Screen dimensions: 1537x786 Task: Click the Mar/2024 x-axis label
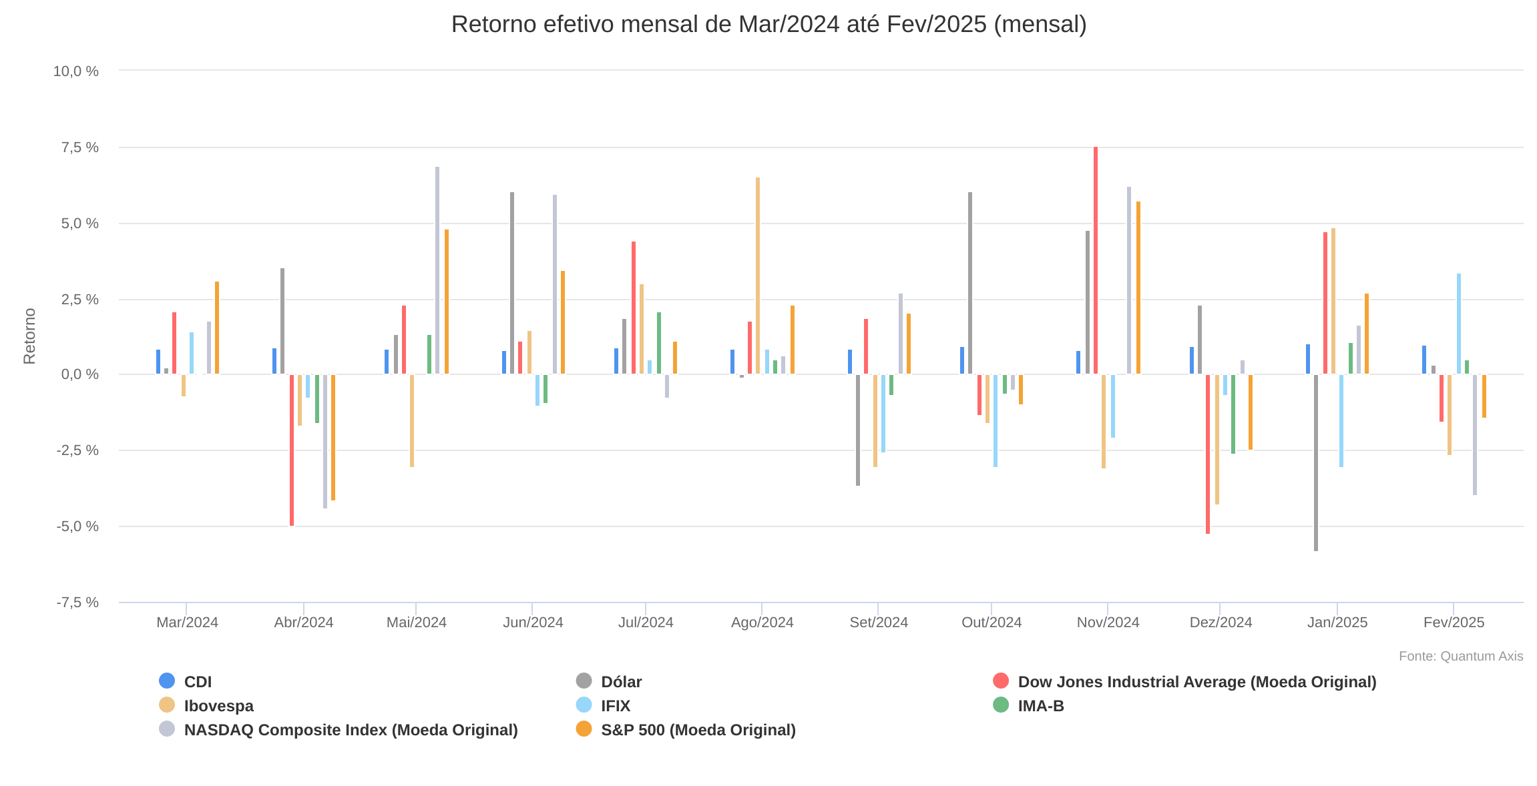click(187, 623)
